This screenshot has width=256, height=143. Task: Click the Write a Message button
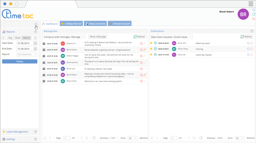point(98,37)
